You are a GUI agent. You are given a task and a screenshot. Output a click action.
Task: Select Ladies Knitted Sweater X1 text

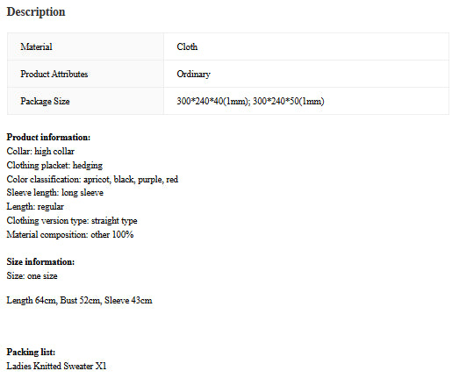(x=56, y=366)
